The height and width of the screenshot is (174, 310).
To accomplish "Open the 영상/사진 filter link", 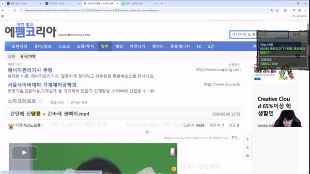I will [x=57, y=102].
